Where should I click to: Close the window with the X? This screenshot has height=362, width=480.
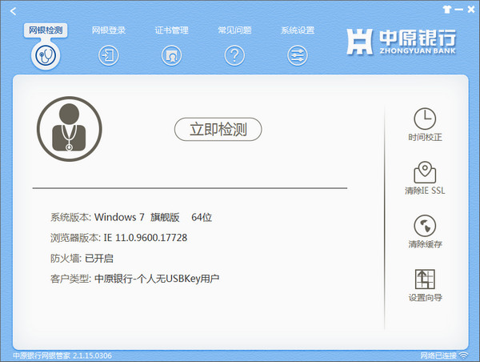pos(471,10)
